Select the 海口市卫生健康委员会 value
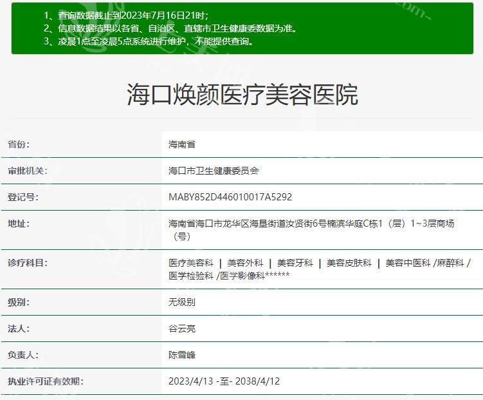Screen dimensions: 483x400 214,171
